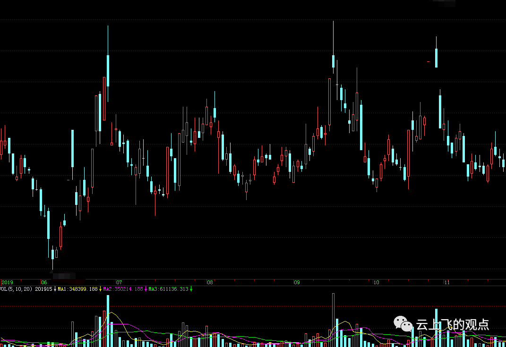Screen dimensions: 506x347
Task: Select the 11 month marker on date axis
Action: (447, 282)
